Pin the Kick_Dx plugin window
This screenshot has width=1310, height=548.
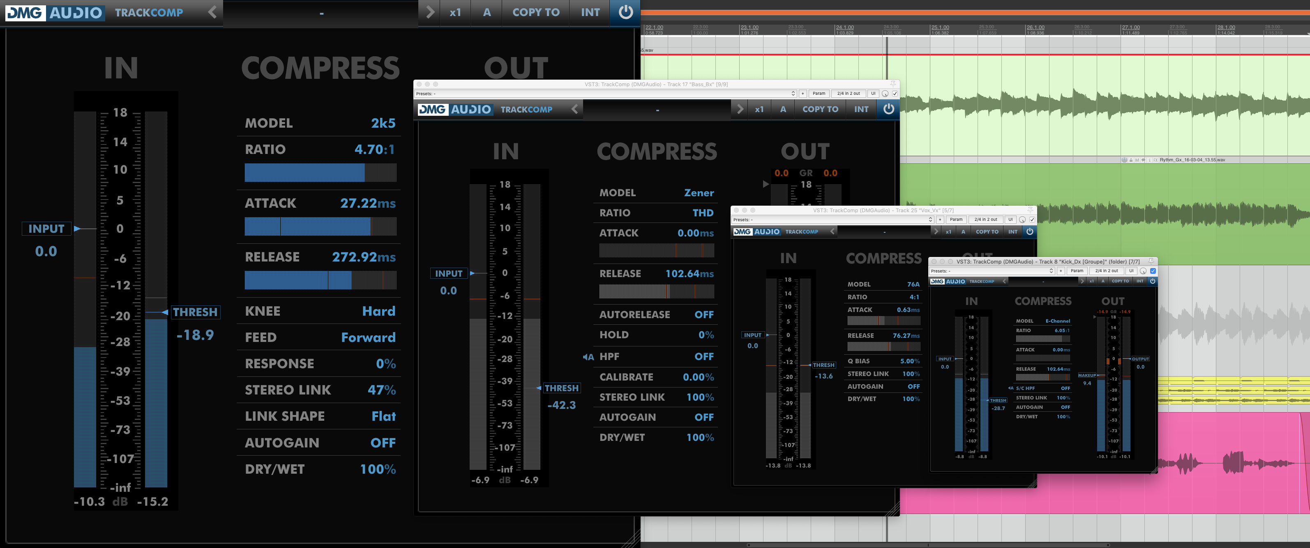(1151, 261)
